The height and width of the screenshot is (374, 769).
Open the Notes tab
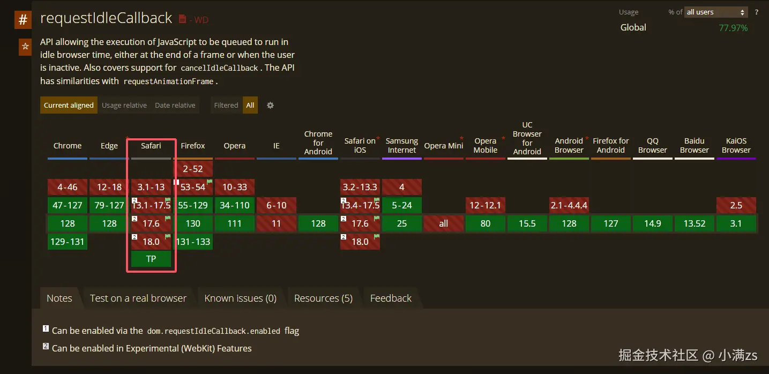59,298
